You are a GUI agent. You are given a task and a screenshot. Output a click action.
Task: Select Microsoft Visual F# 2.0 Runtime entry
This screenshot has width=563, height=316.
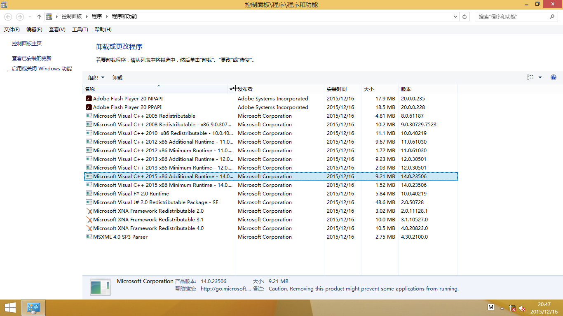[131, 194]
